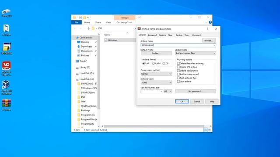This screenshot has height=157, width=280.
Task: Switch to details view icon in status bar
Action: point(206,130)
